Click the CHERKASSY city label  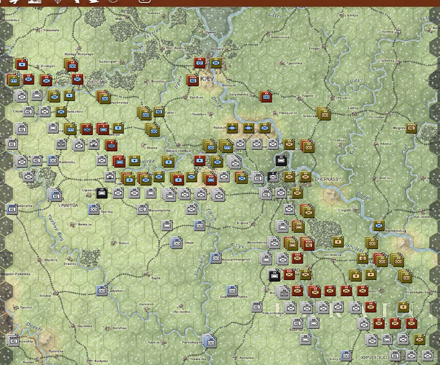click(x=328, y=179)
